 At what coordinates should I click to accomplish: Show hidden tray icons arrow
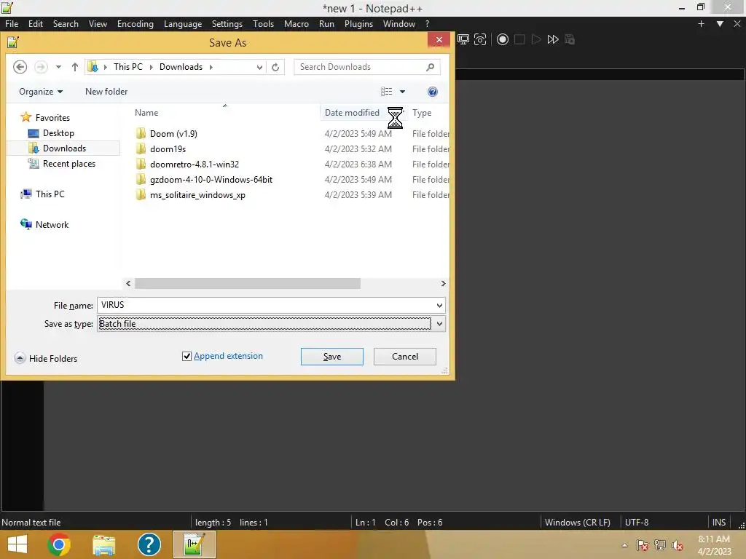click(x=624, y=545)
